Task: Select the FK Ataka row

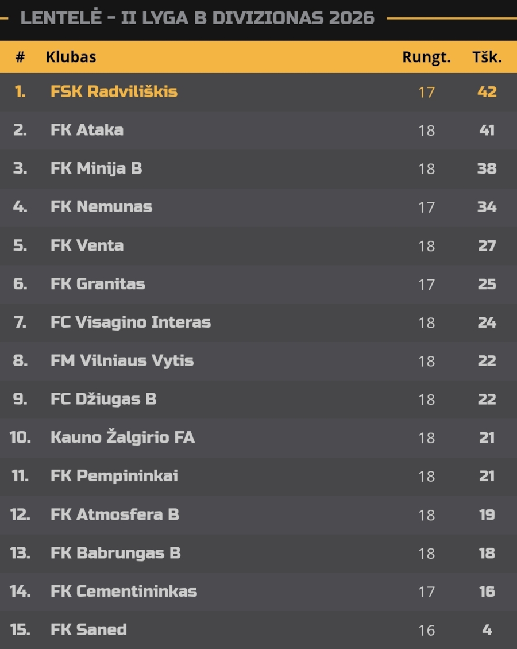Action: coord(258,130)
